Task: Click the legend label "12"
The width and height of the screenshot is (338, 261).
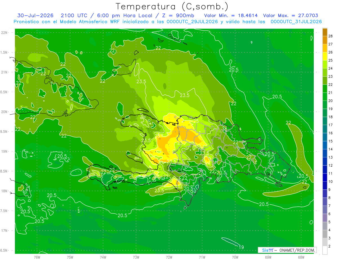Action: click(331, 165)
